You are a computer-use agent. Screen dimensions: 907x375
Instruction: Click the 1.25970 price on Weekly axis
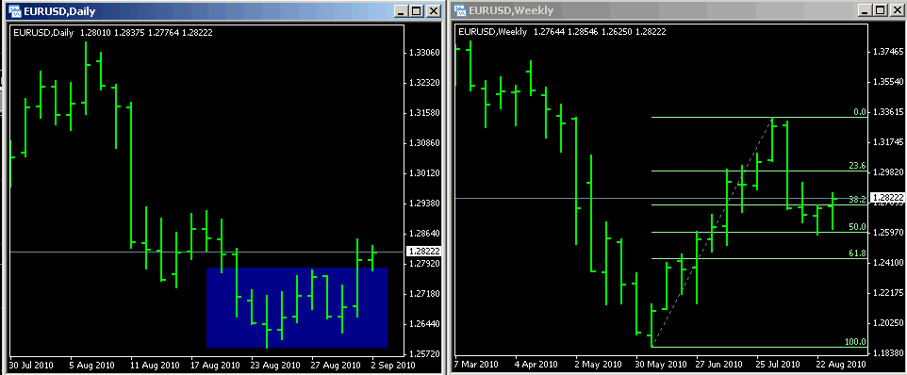click(x=887, y=233)
